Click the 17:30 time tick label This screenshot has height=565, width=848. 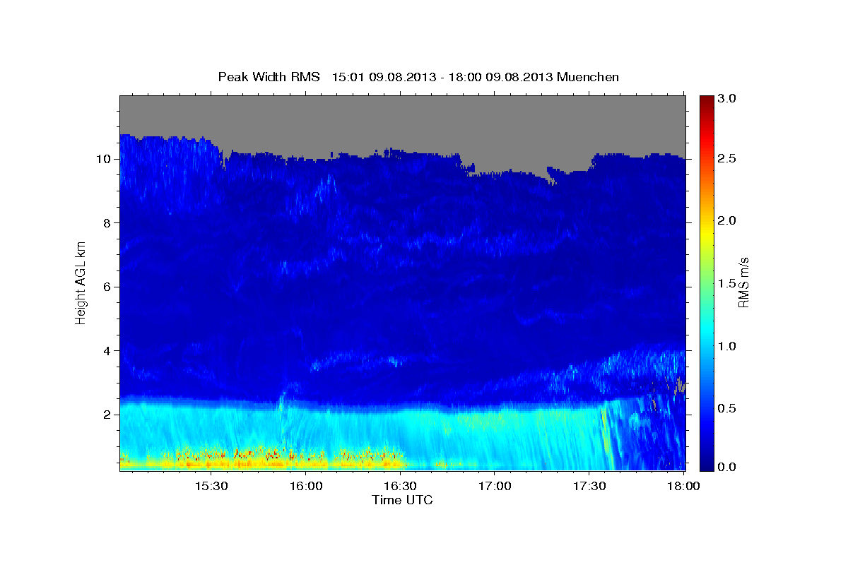(589, 487)
